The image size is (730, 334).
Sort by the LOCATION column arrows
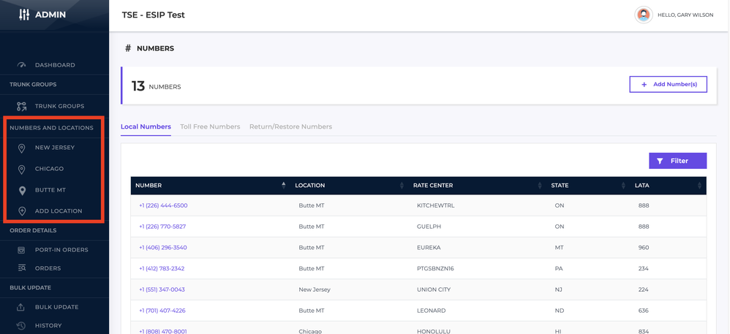[x=402, y=186]
